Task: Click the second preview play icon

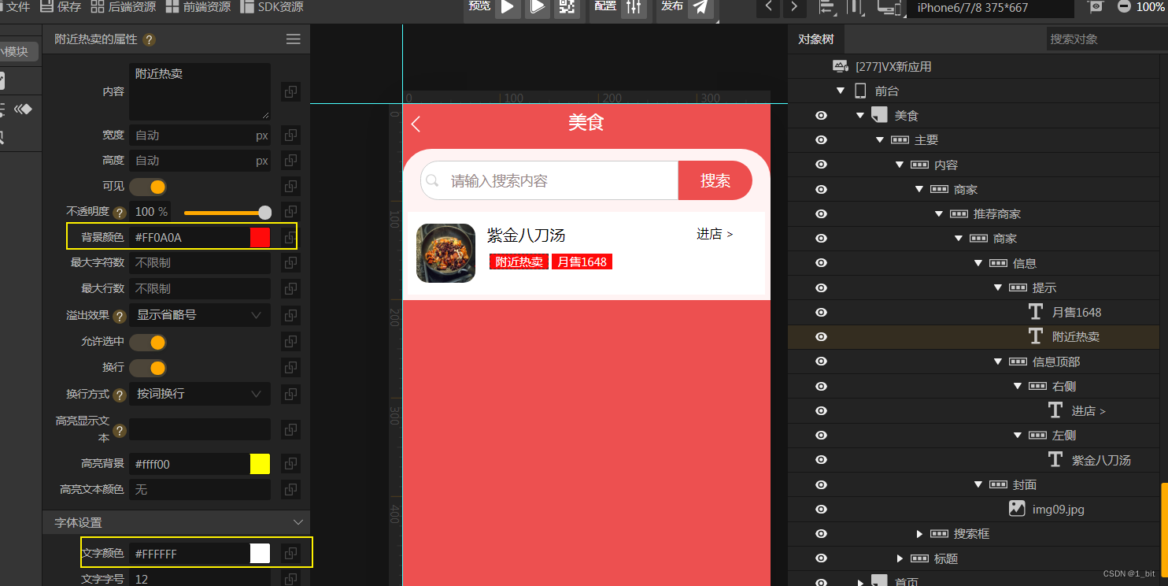Action: pyautogui.click(x=537, y=8)
